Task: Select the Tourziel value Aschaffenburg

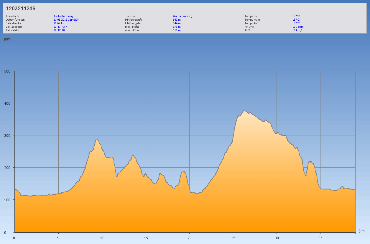Action: tap(182, 16)
